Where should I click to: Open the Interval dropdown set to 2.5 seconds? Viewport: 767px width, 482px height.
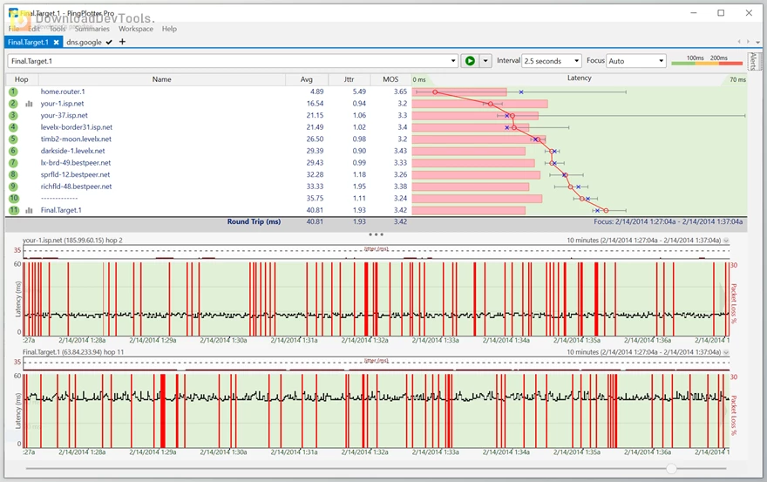coord(552,61)
